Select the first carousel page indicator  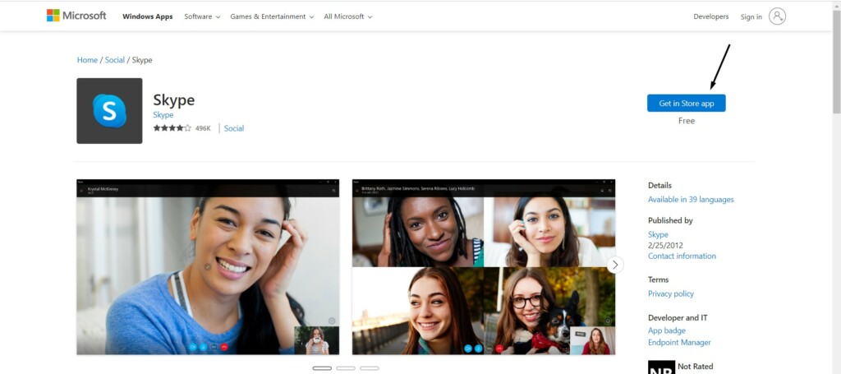(322, 368)
